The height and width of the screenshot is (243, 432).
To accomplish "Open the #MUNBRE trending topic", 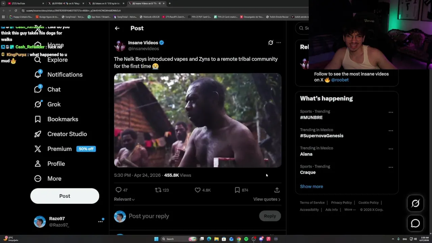I will 311,117.
